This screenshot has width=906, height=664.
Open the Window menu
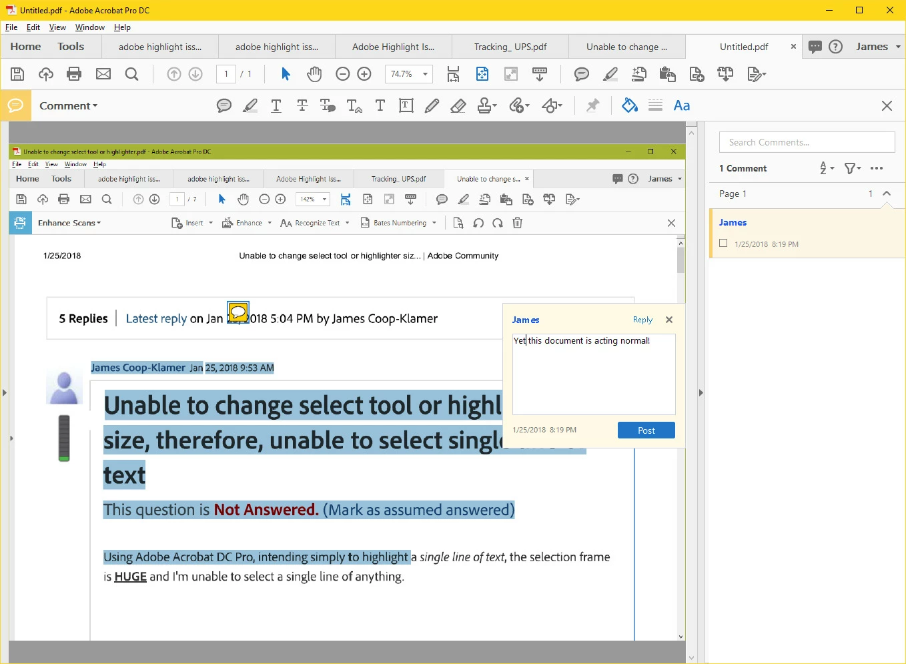point(90,27)
